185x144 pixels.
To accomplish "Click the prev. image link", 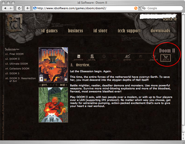I will point(44,85).
